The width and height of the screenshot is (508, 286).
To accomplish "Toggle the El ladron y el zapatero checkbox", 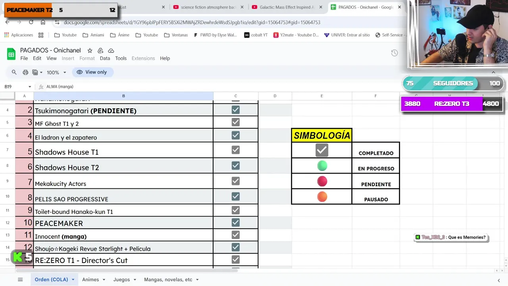I will [236, 135].
